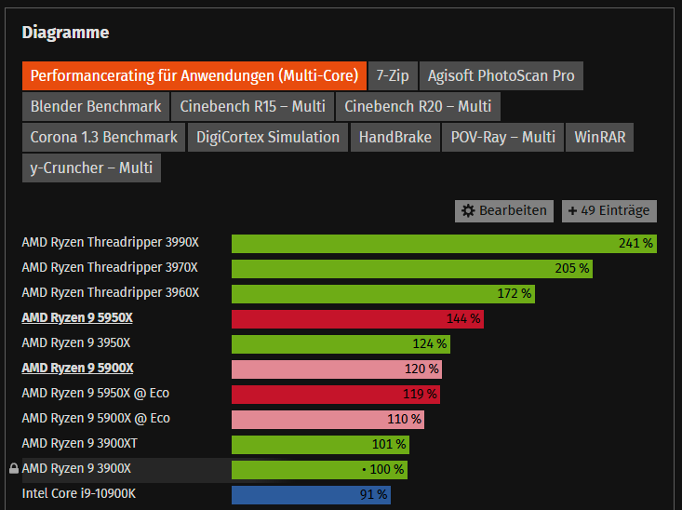Open the AMD Ryzen 9 5900X link
Image resolution: width=682 pixels, height=510 pixels.
click(x=77, y=369)
